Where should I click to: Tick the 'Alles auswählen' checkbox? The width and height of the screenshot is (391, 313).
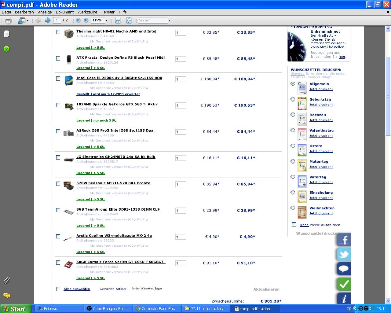(x=58, y=289)
